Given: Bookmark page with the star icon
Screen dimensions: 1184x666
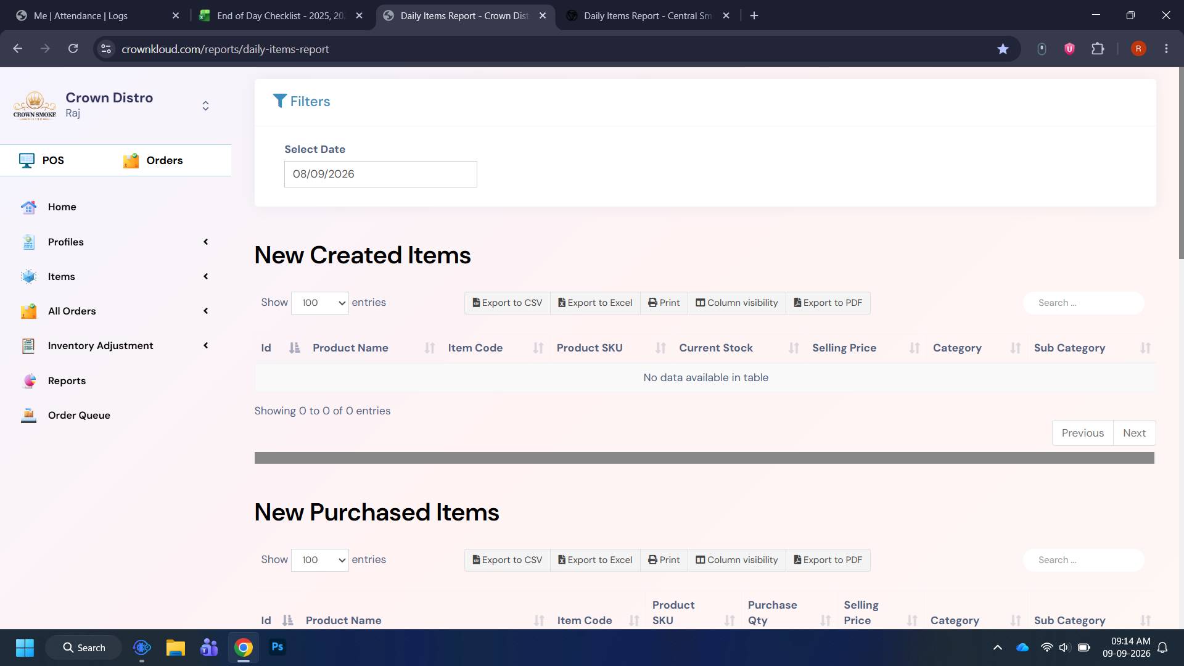Looking at the screenshot, I should 1003,49.
